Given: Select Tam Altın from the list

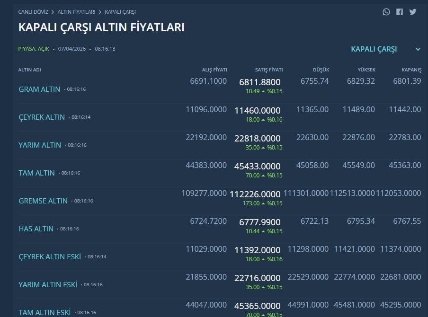Looking at the screenshot, I should (36, 173).
